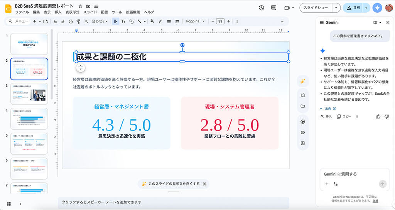
Task: Search menus with メニュー box
Action: coord(19,22)
